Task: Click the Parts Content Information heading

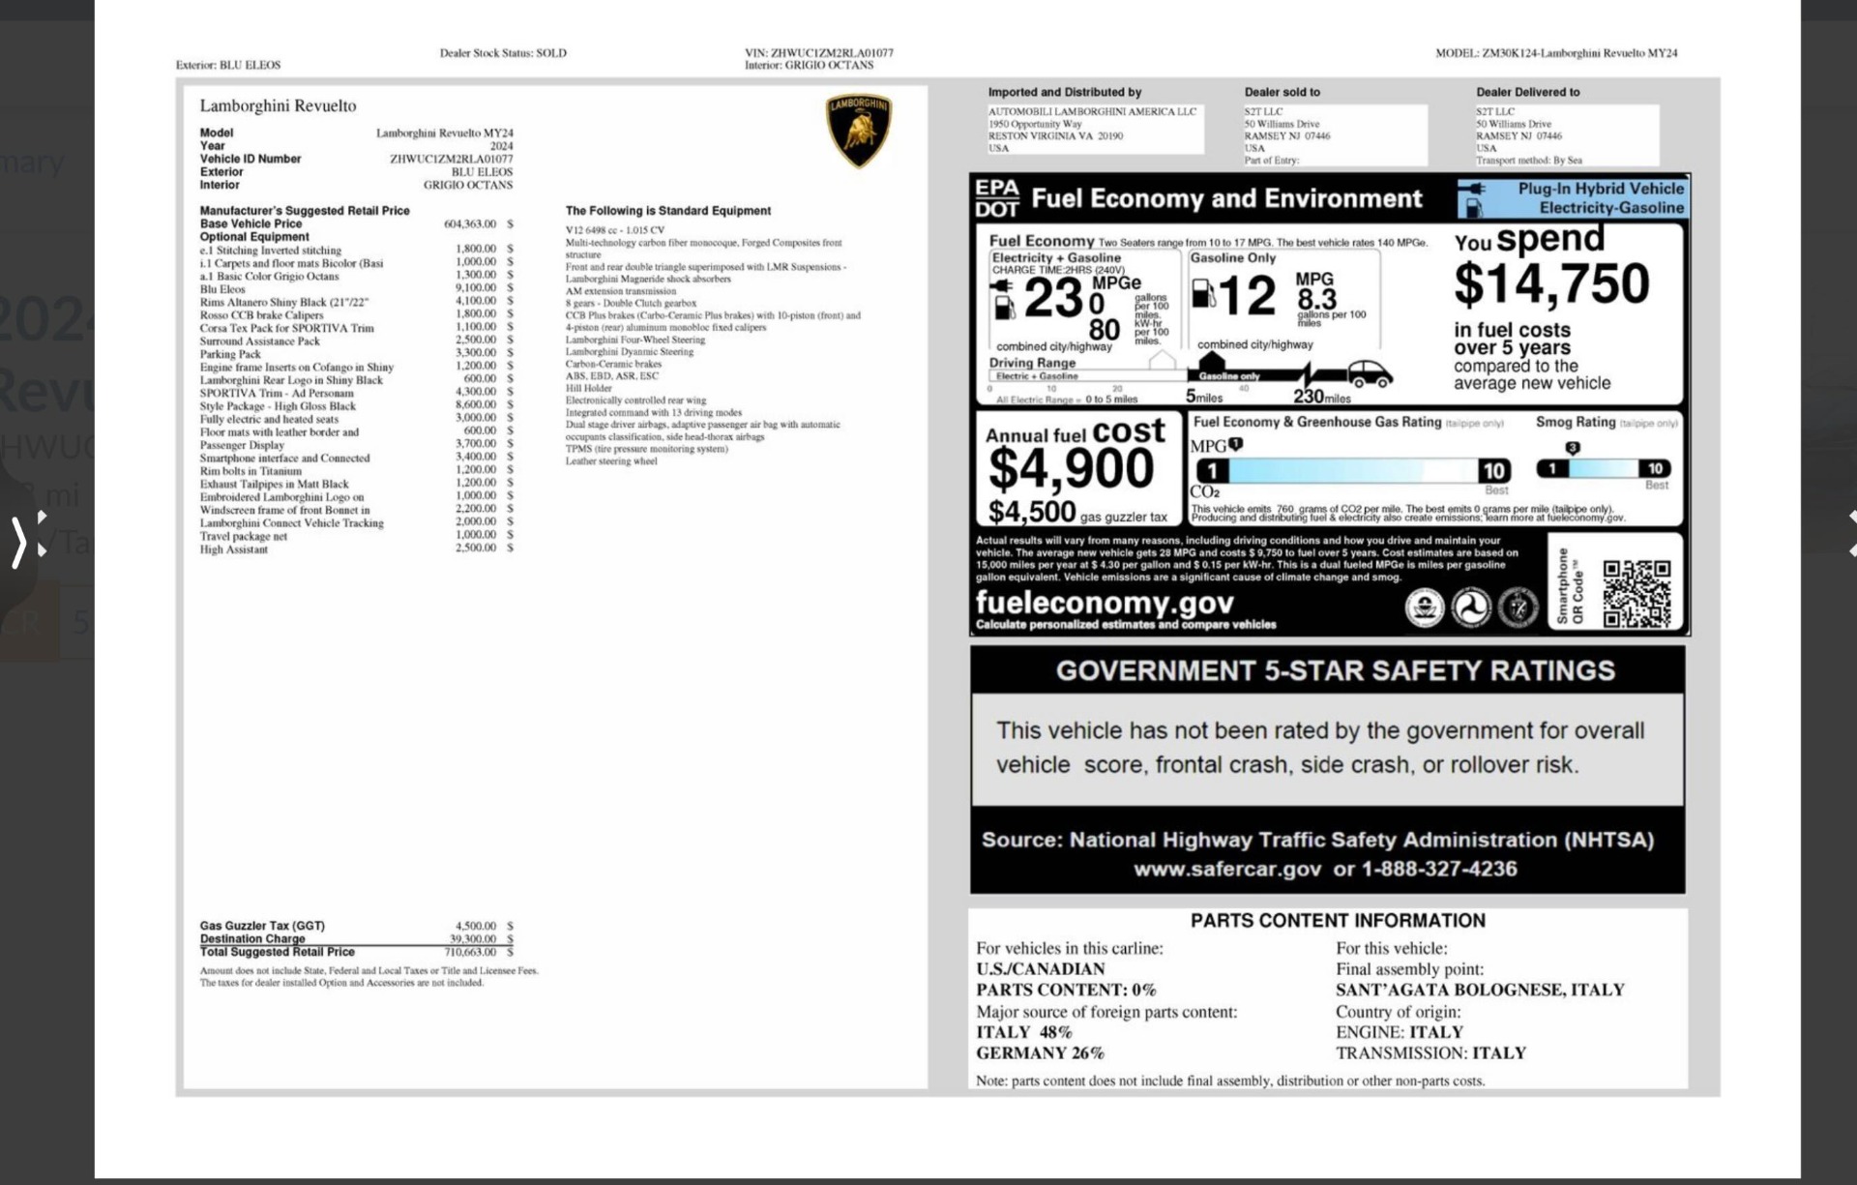Action: [x=1337, y=920]
